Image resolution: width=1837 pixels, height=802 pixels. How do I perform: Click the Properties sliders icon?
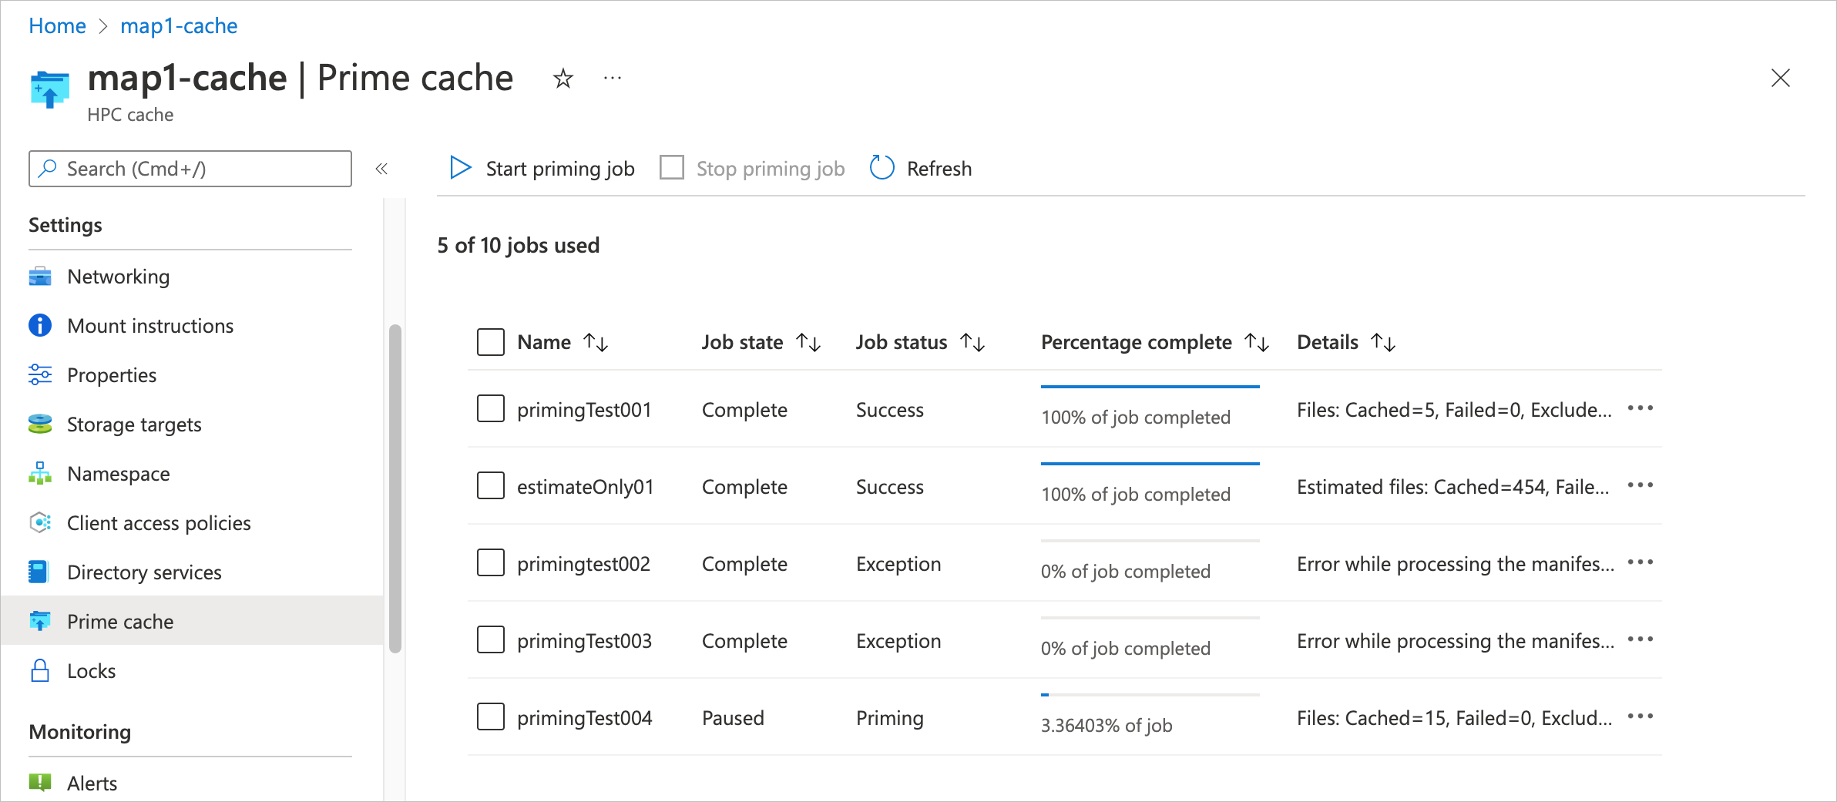tap(39, 374)
